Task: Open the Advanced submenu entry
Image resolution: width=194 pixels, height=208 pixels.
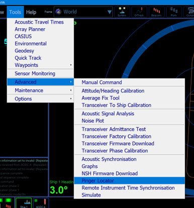Action: [40, 82]
